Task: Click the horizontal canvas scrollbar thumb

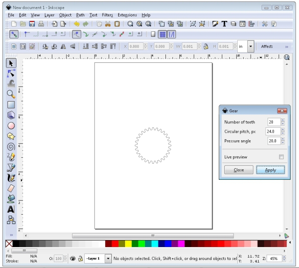Action: 153,236
